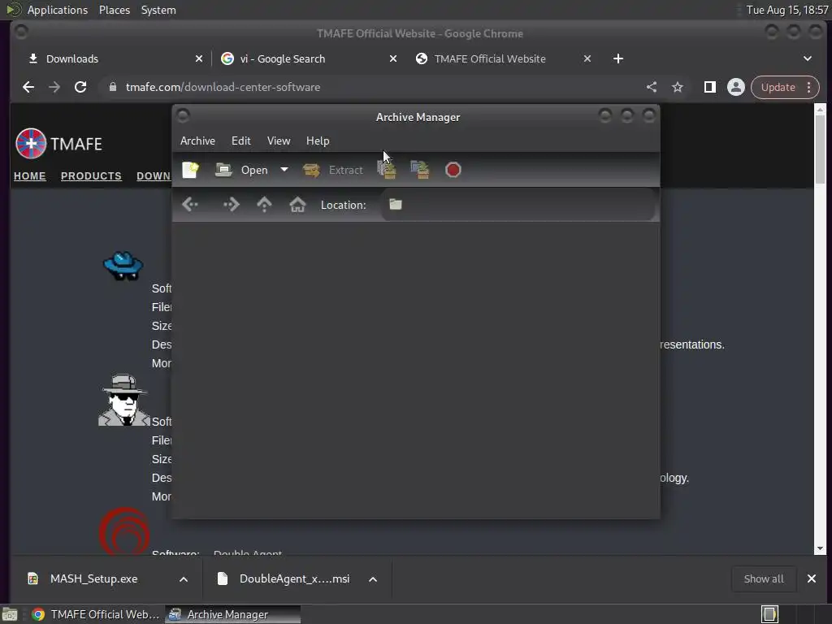Viewport: 832px width, 624px height.
Task: Go forward in Chrome
Action: pos(54,87)
